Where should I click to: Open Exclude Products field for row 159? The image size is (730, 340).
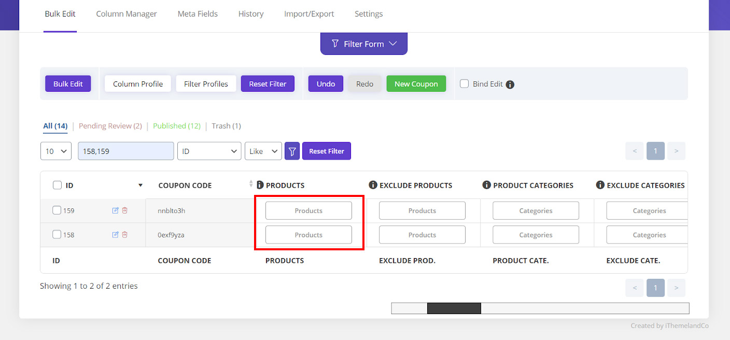coord(422,210)
